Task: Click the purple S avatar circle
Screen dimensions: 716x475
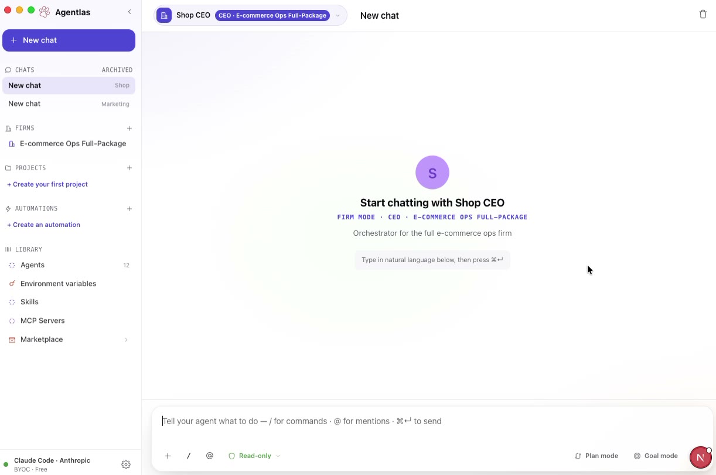Action: click(432, 173)
